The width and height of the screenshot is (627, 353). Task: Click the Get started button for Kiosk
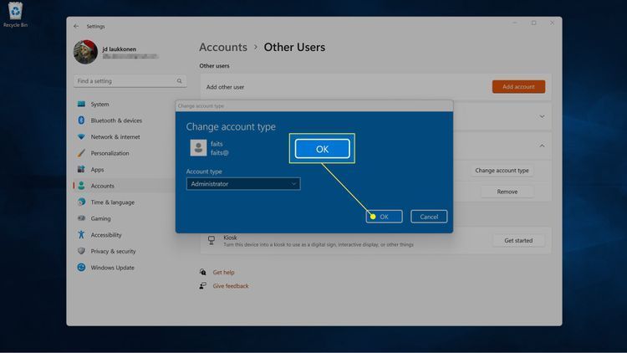tap(517, 240)
